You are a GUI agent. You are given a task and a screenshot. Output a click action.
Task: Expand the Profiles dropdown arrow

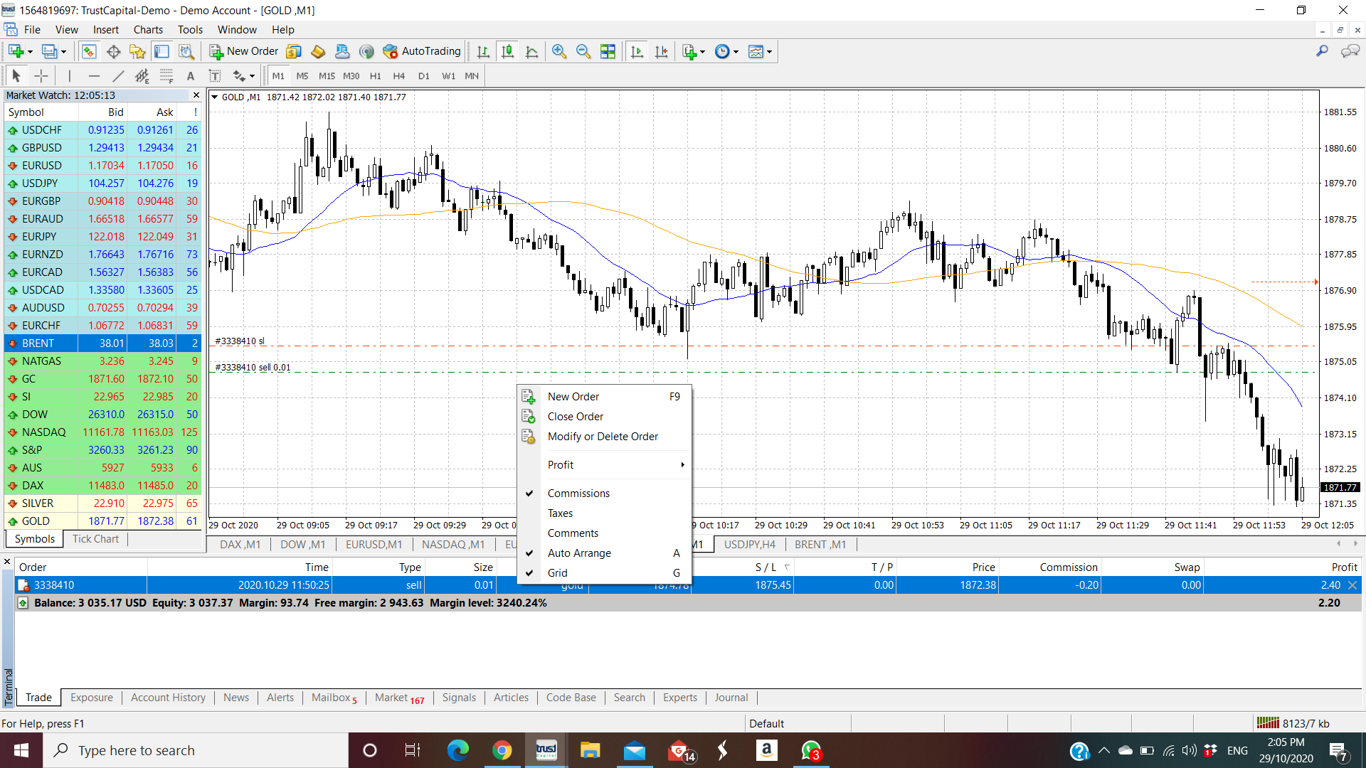coord(63,52)
